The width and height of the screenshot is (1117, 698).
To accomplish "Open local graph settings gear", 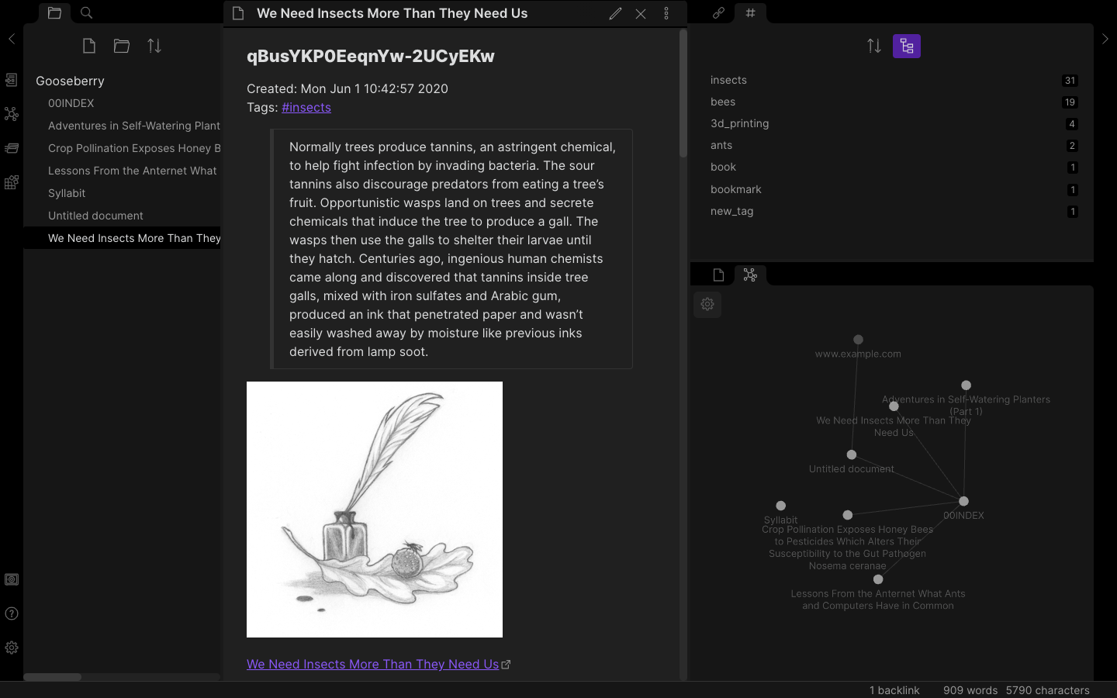I will 707,305.
